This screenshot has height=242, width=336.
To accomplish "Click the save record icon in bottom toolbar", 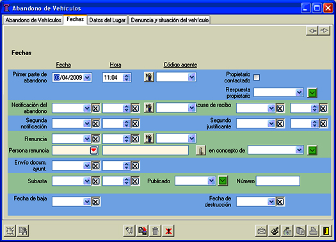I will [142, 231].
